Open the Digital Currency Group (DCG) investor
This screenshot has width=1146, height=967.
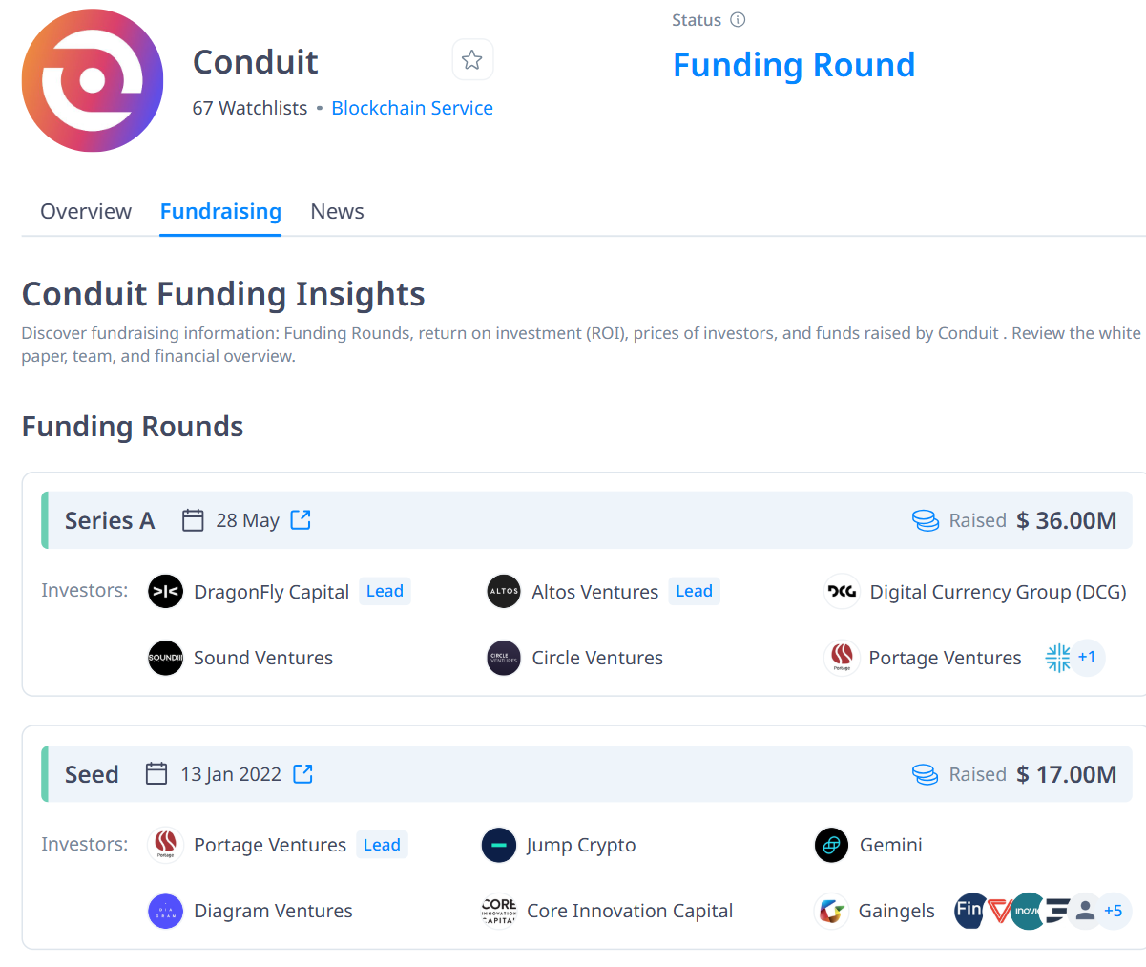[x=997, y=592]
